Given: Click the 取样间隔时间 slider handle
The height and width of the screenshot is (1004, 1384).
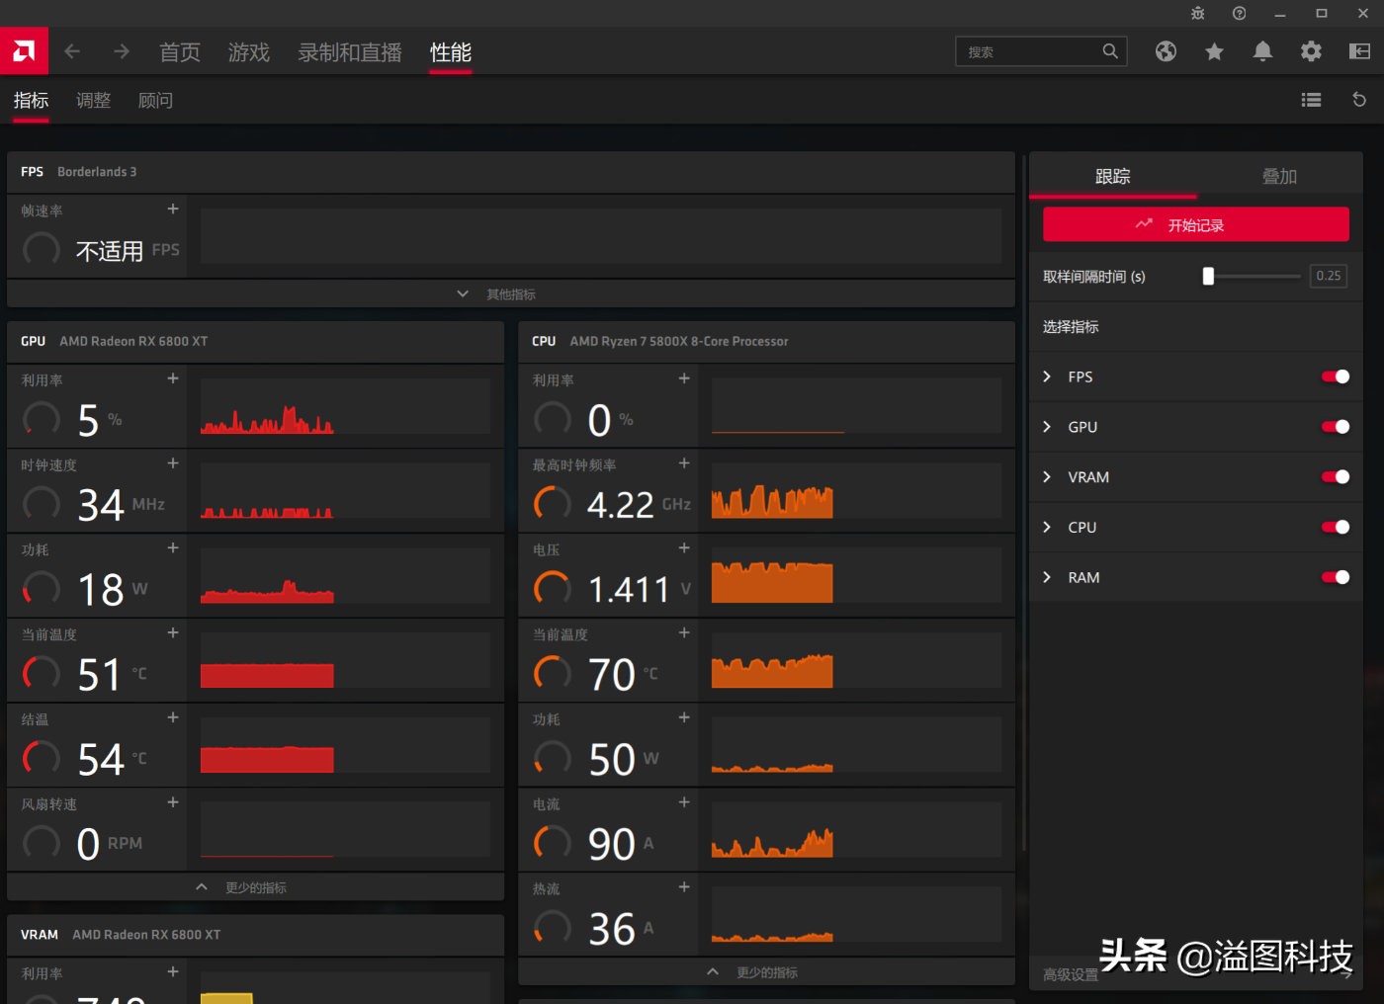Looking at the screenshot, I should point(1208,277).
